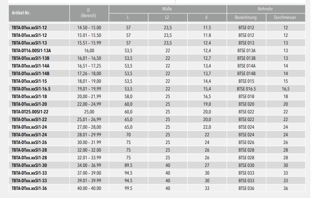Select article TBTA-DTxx.xxSI1-16.5
This screenshot has width=318, height=198.
pos(31,89)
